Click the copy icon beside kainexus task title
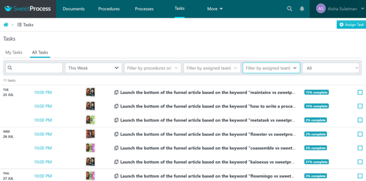This screenshot has width=366, height=181. [x=116, y=162]
